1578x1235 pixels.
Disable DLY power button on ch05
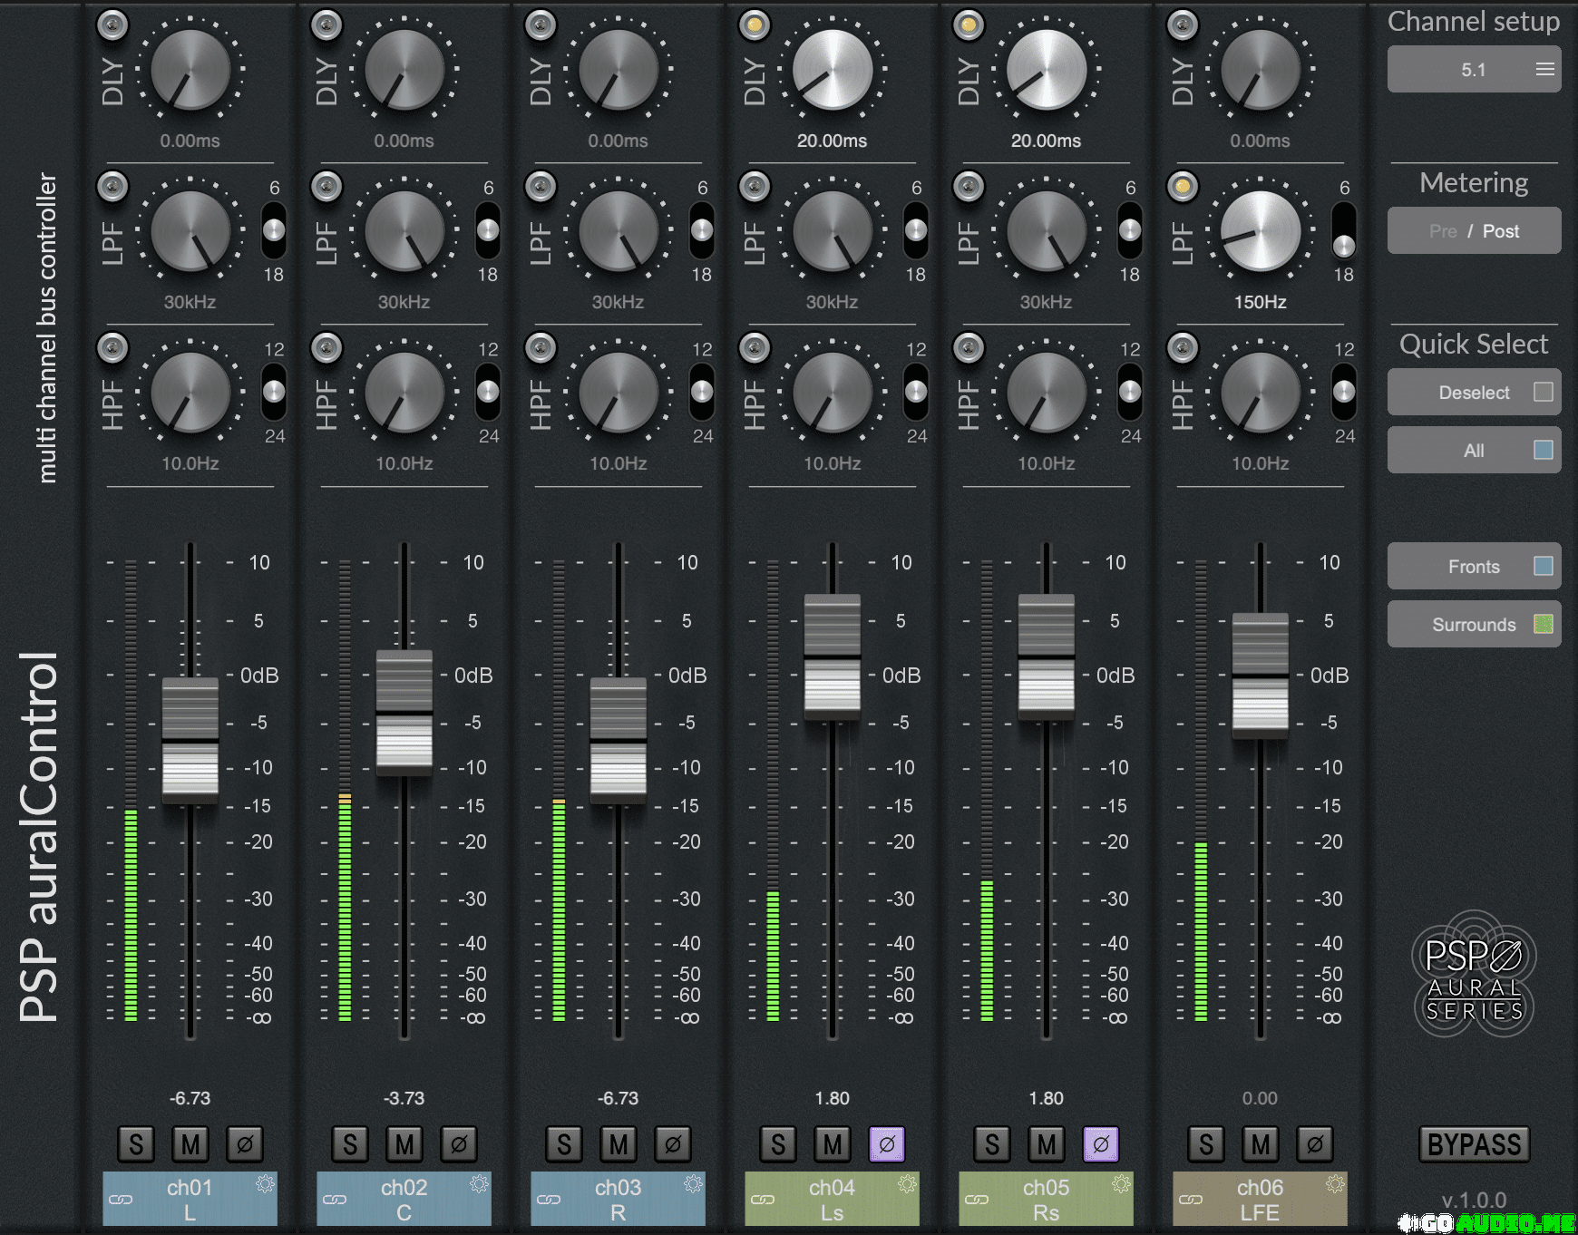pos(969,25)
